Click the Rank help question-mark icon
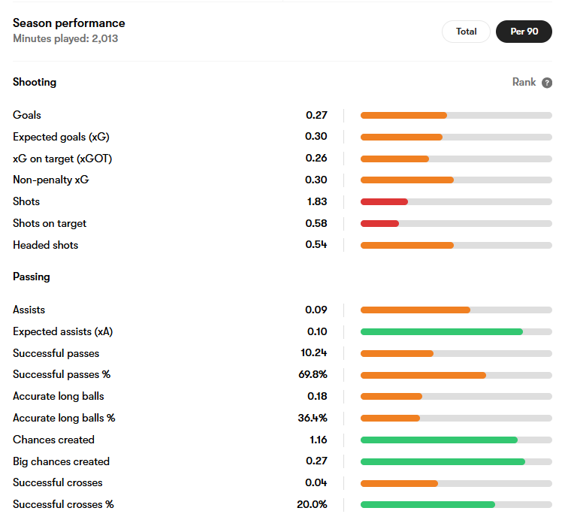562x523 pixels. click(546, 83)
